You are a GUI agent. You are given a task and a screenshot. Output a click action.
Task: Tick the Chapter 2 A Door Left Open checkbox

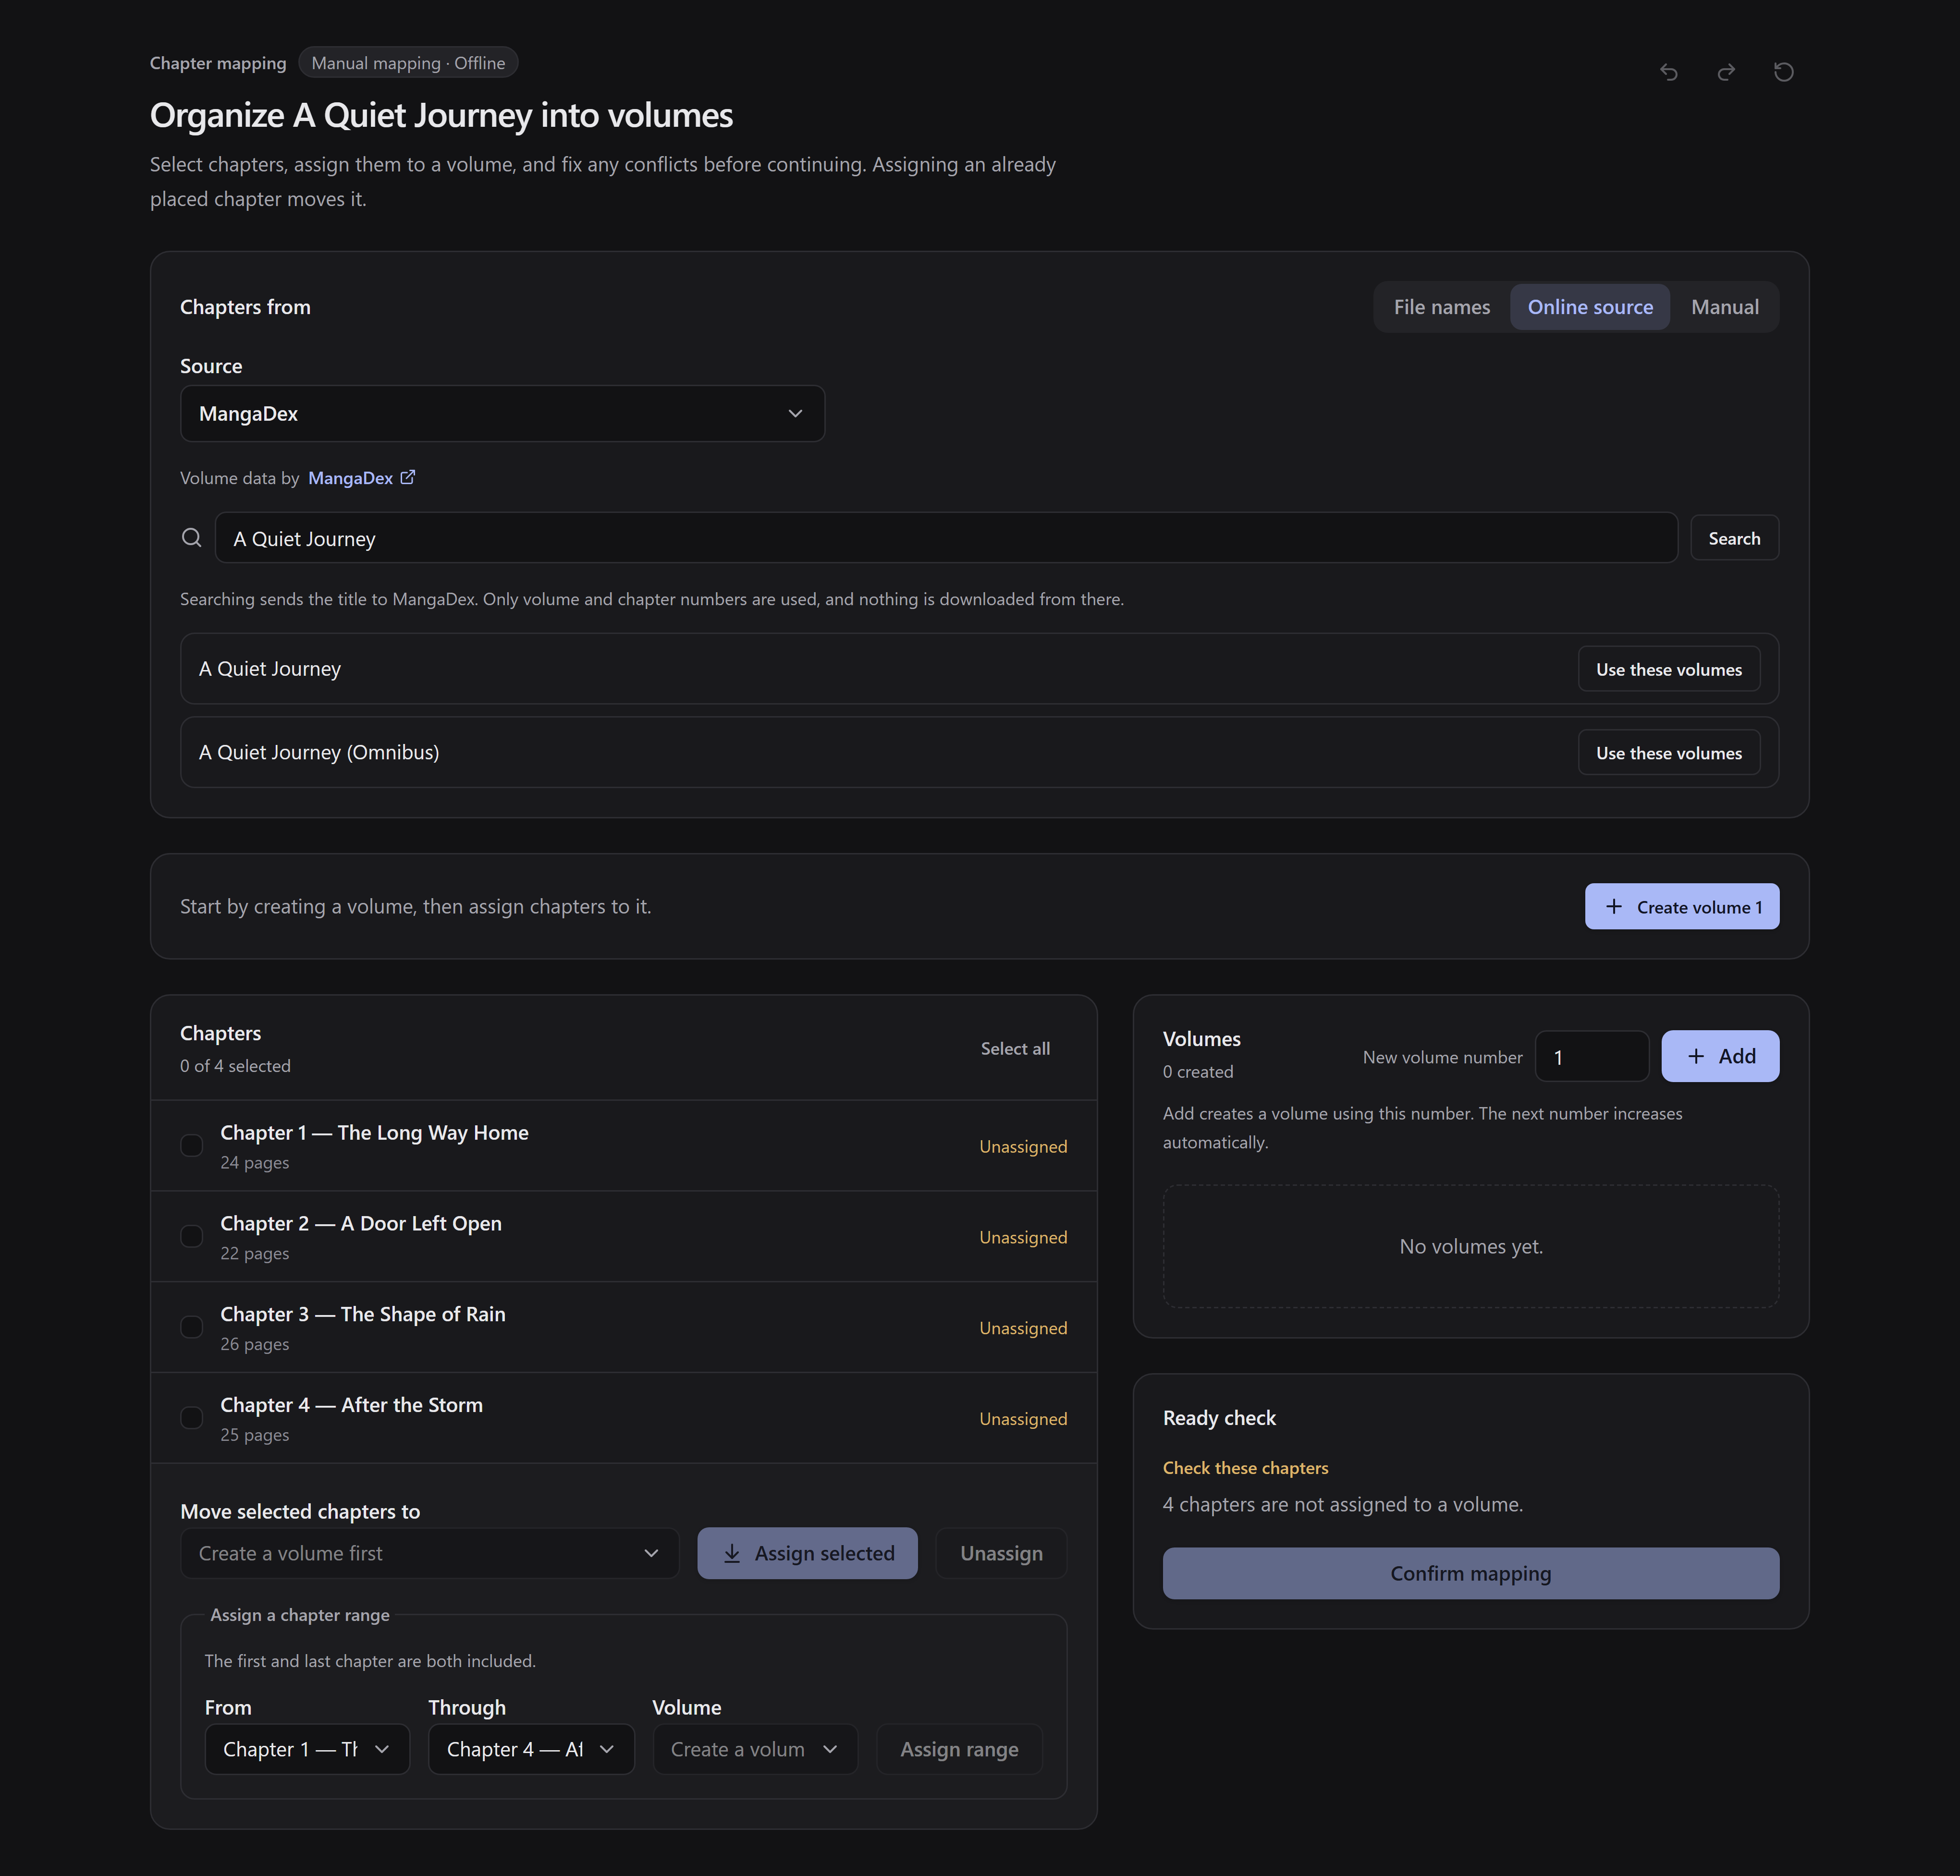pyautogui.click(x=191, y=1236)
